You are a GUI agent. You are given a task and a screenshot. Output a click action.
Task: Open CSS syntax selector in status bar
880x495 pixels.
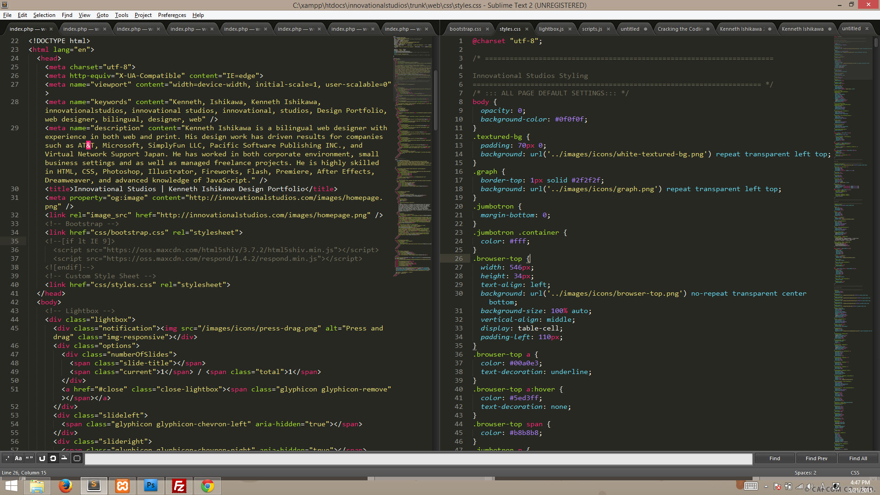coord(855,473)
